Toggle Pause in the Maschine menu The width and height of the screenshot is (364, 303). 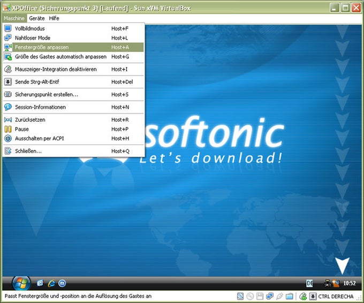[73, 129]
